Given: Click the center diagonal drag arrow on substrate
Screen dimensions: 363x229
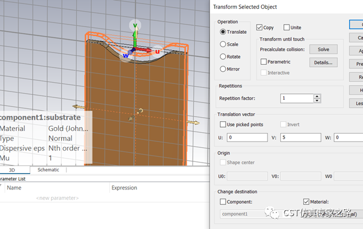Looking at the screenshot, I should (136, 115).
